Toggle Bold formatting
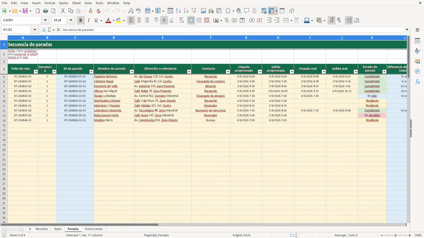Image resolution: width=424 pixels, height=238 pixels. click(81, 20)
